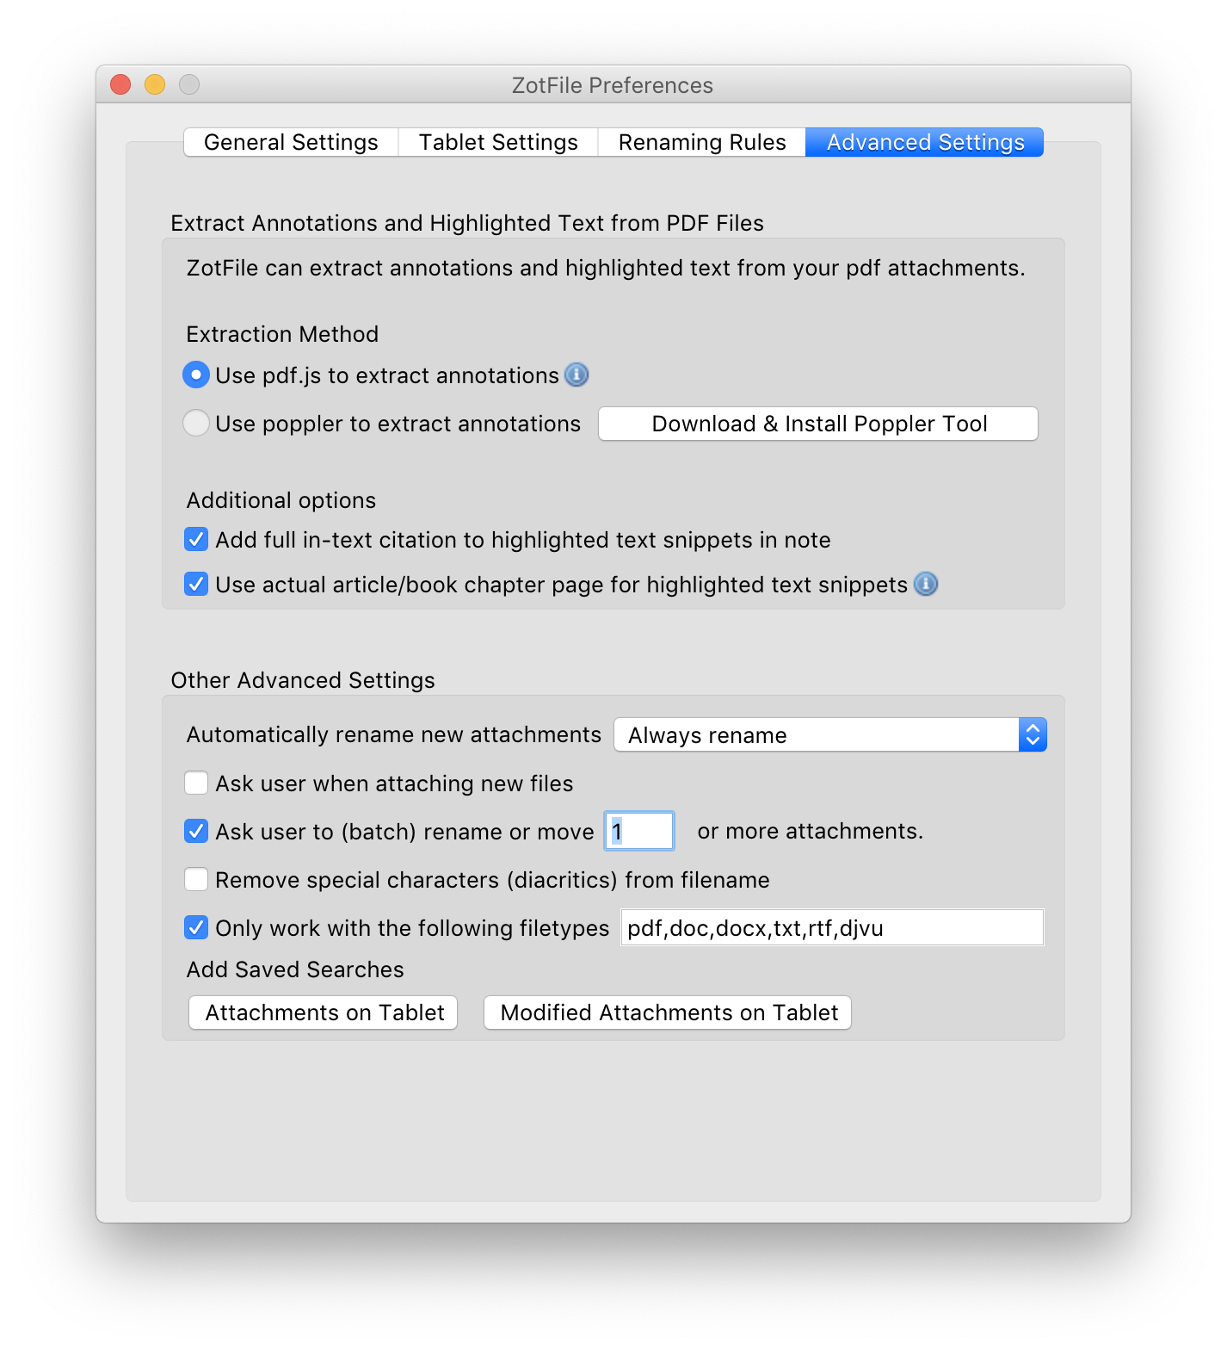Click 'Additional options' heading text
The image size is (1227, 1350).
(x=281, y=500)
